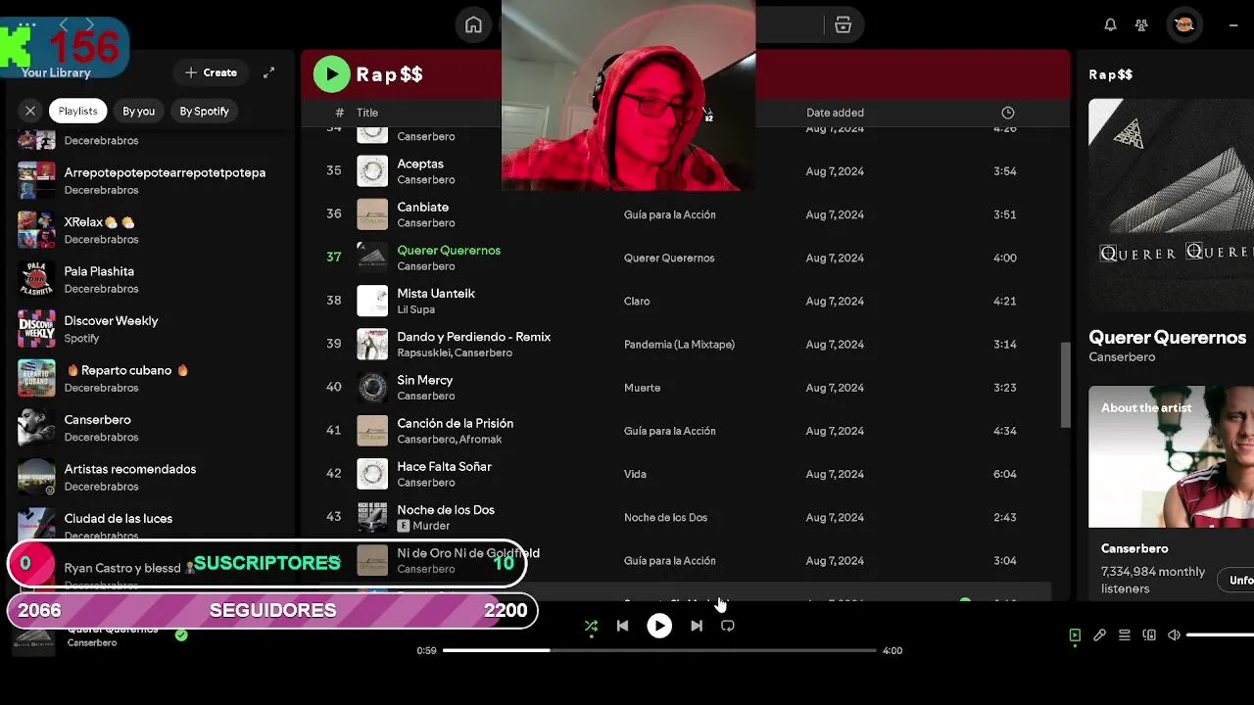The width and height of the screenshot is (1254, 705).
Task: Sort tracks by Title column
Action: coord(367,113)
